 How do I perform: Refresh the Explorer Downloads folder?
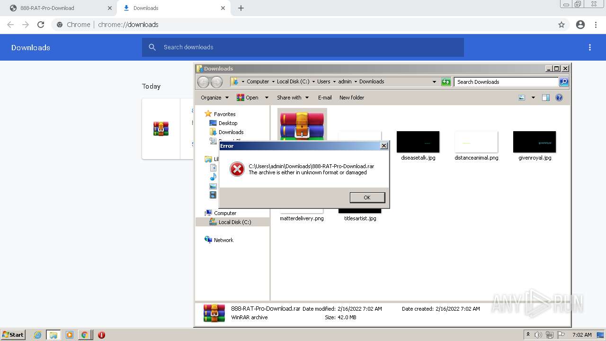[446, 82]
